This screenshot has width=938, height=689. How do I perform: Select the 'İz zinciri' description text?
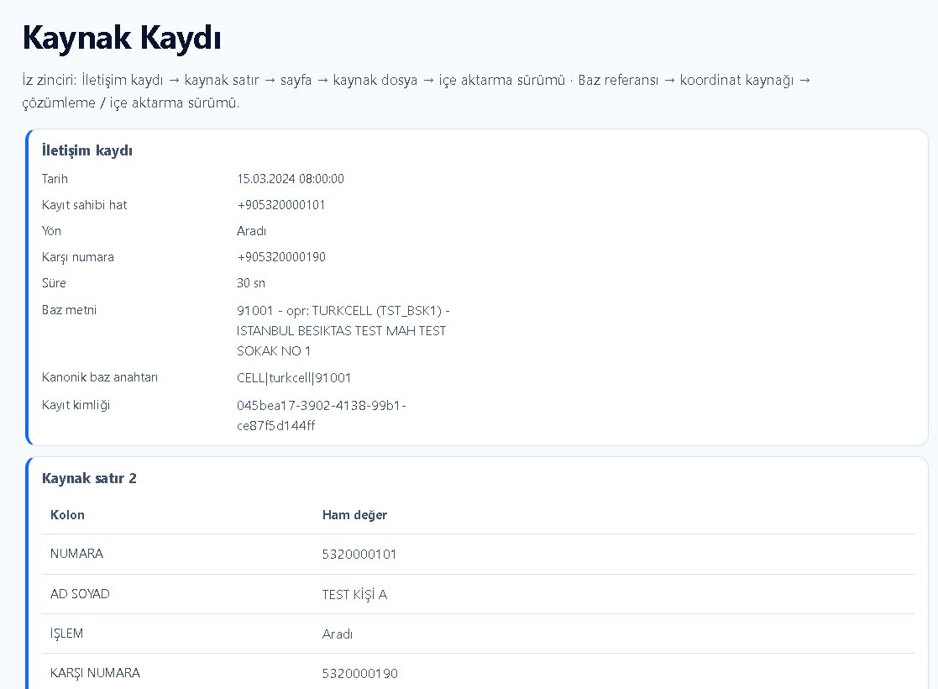(417, 91)
